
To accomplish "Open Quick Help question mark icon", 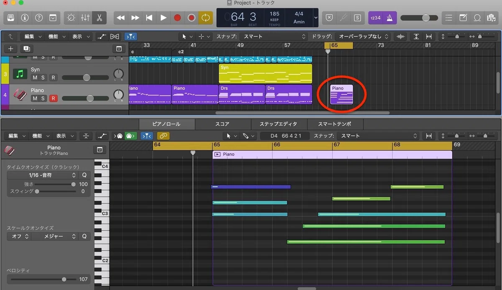I will (38, 18).
